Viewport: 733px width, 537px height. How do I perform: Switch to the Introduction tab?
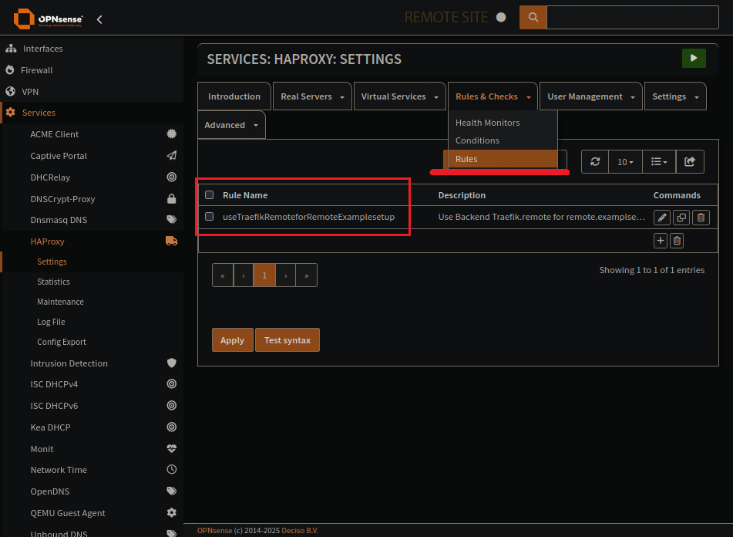pyautogui.click(x=234, y=96)
